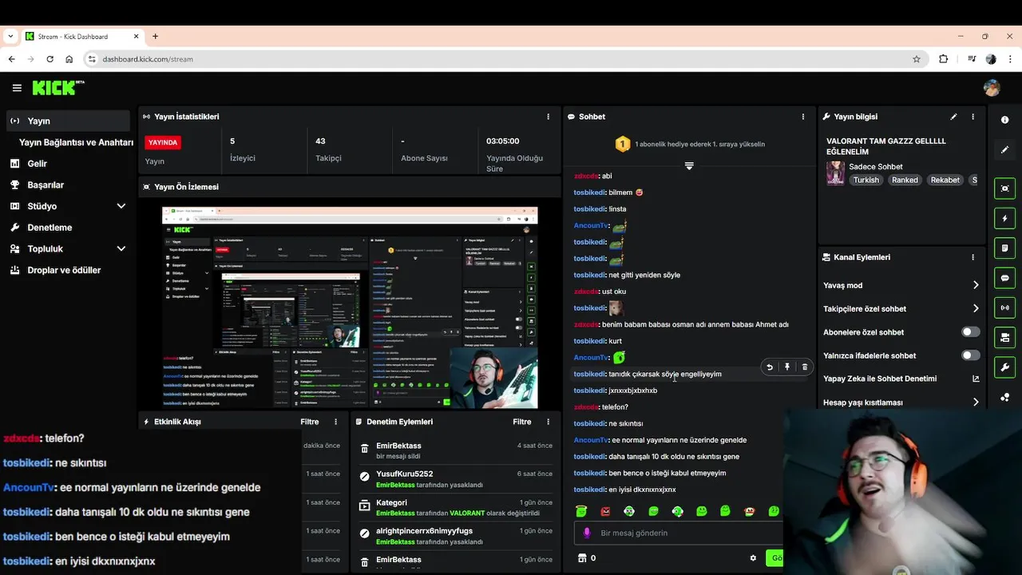Open the Kanal Eylemleri panel three-dot menu
This screenshot has width=1022, height=575.
pyautogui.click(x=972, y=257)
